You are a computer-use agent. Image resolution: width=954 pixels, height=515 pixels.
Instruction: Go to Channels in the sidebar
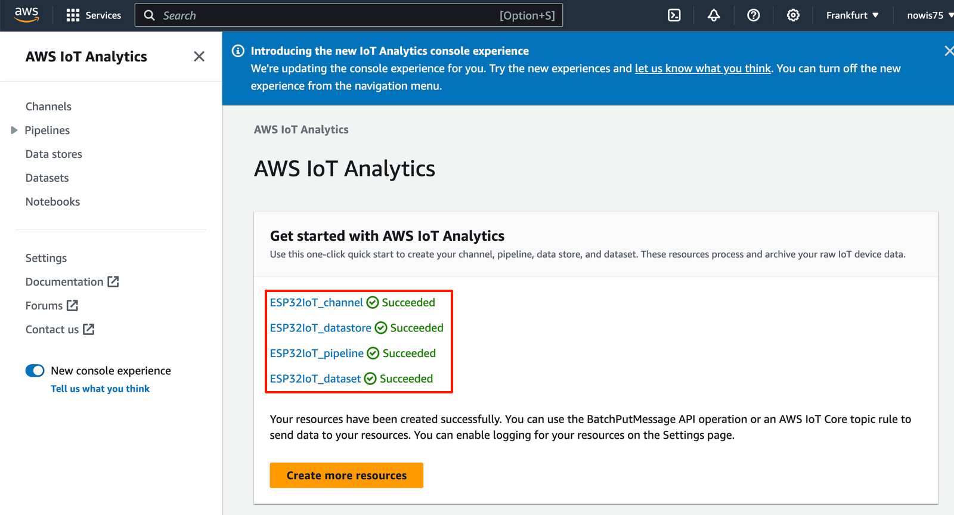(x=48, y=106)
